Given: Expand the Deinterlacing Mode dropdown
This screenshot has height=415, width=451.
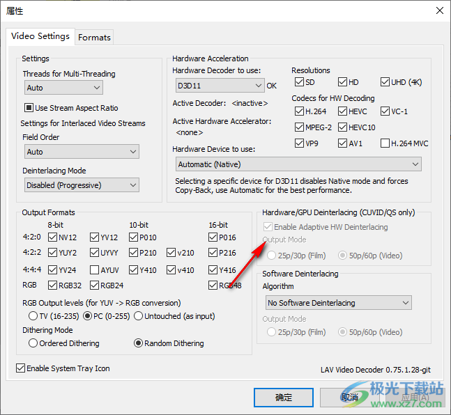Looking at the screenshot, I should coord(82,185).
